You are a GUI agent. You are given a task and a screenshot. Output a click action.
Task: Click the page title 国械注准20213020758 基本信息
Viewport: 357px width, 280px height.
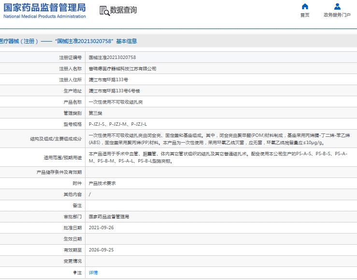point(96,41)
